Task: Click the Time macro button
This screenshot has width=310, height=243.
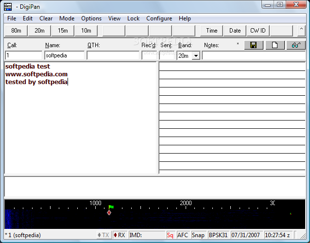Action: point(211,31)
